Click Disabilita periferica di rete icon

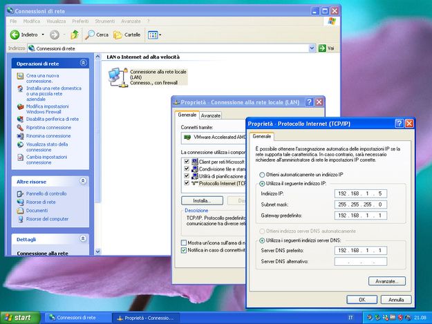pyautogui.click(x=20, y=120)
